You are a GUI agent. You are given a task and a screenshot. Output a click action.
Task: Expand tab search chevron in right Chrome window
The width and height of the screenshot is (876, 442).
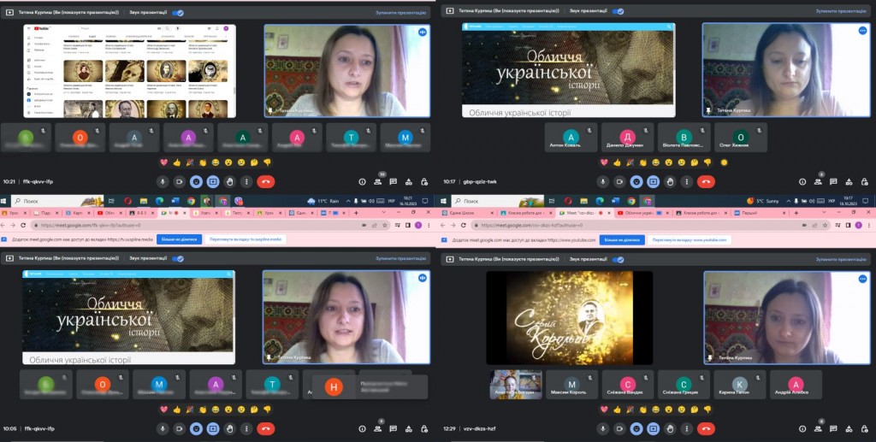pyautogui.click(x=824, y=213)
